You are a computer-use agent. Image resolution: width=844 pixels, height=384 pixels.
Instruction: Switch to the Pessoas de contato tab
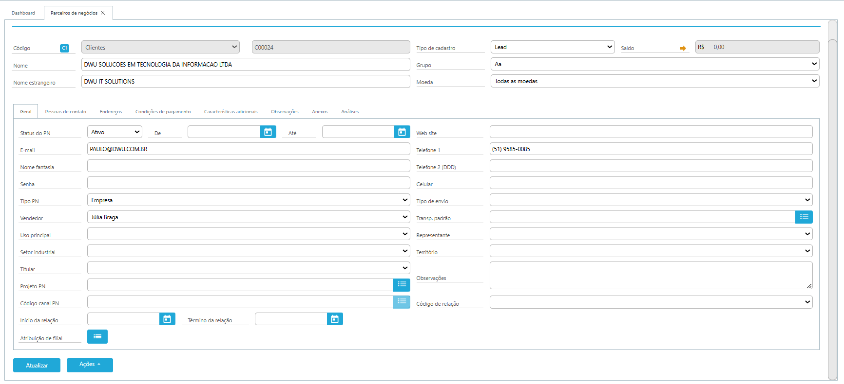[65, 112]
